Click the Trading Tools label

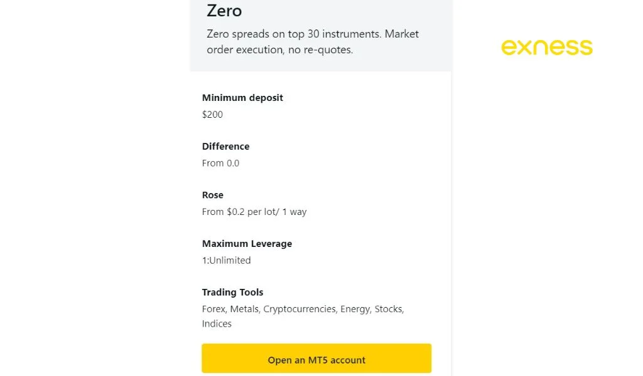pyautogui.click(x=233, y=292)
